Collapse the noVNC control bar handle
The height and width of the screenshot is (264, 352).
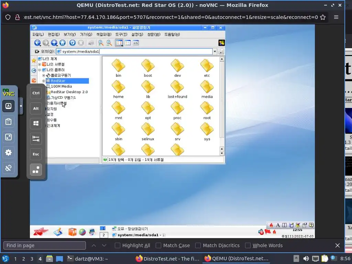tap(21, 106)
